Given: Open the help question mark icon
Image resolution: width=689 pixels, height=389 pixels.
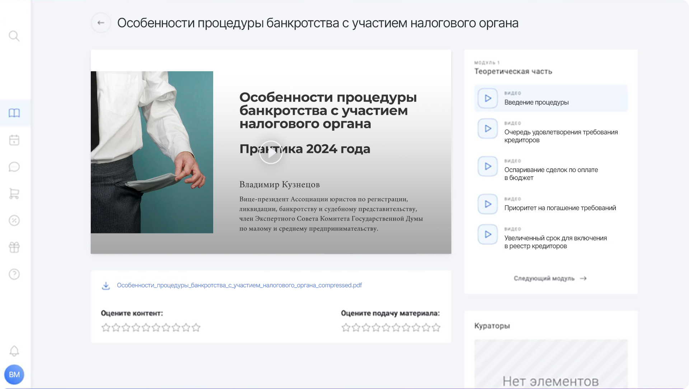Looking at the screenshot, I should coord(14,274).
